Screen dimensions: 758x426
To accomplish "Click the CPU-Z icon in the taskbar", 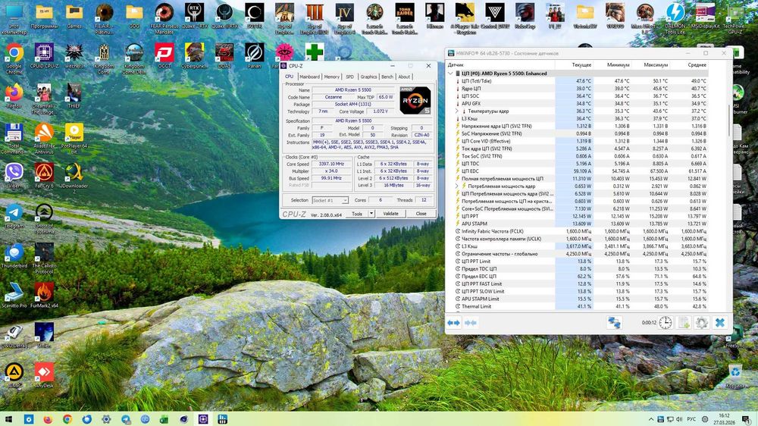I will [x=203, y=418].
